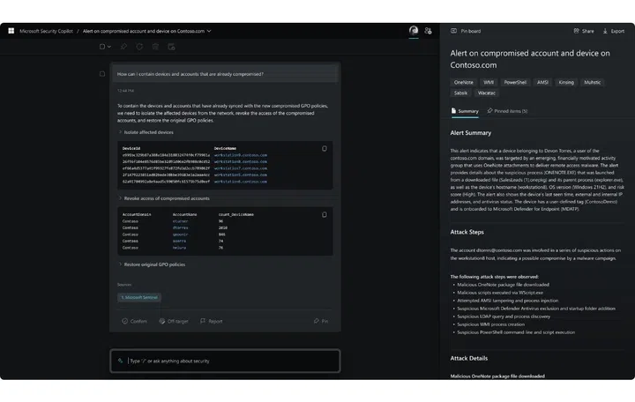635x402 pixels.
Task: Check the box beside the user prompt
Action: pyautogui.click(x=102, y=74)
